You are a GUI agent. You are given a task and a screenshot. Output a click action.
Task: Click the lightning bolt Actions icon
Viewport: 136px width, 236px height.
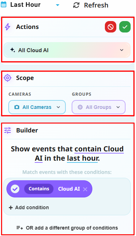point(8,27)
